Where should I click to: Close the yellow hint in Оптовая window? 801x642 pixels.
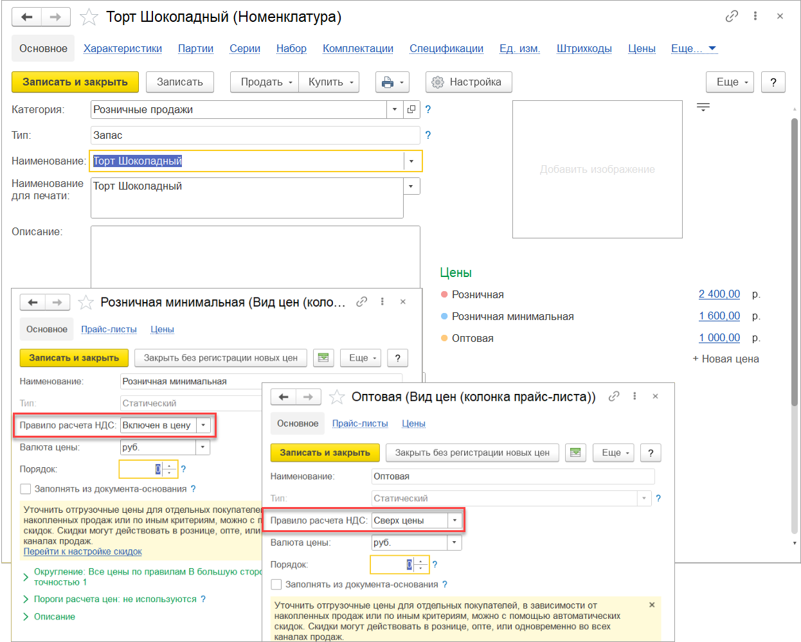point(652,605)
